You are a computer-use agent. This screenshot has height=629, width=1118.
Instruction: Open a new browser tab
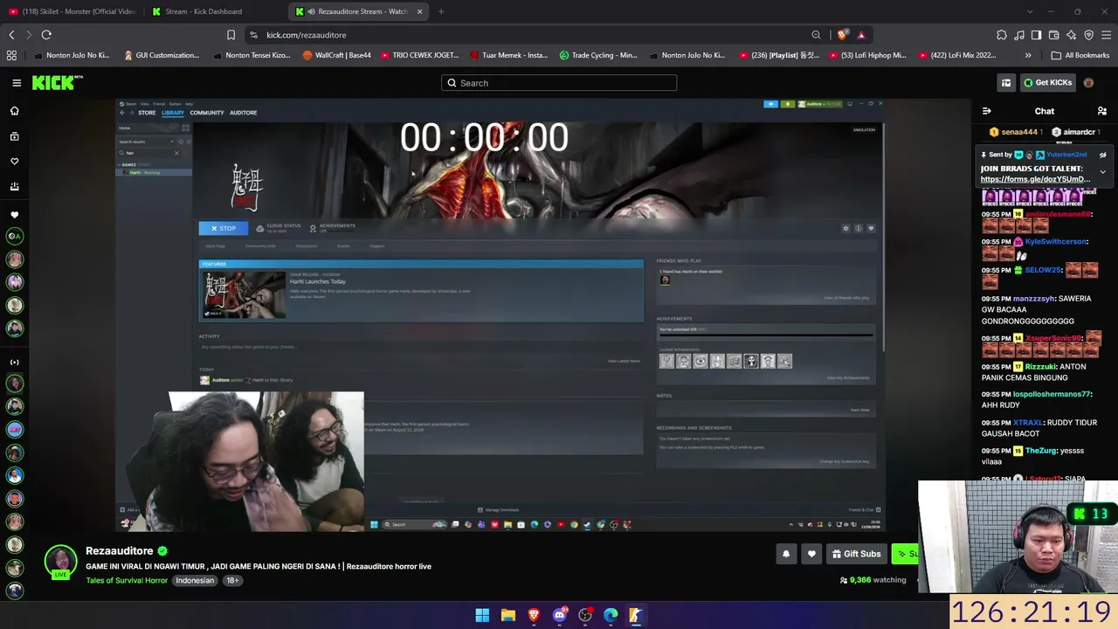pos(441,11)
